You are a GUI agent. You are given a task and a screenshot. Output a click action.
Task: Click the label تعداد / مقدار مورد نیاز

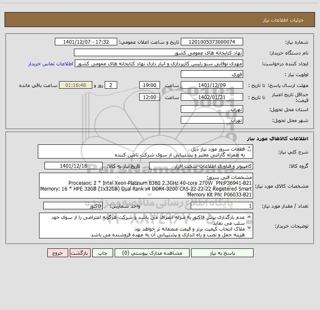(x=285, y=206)
